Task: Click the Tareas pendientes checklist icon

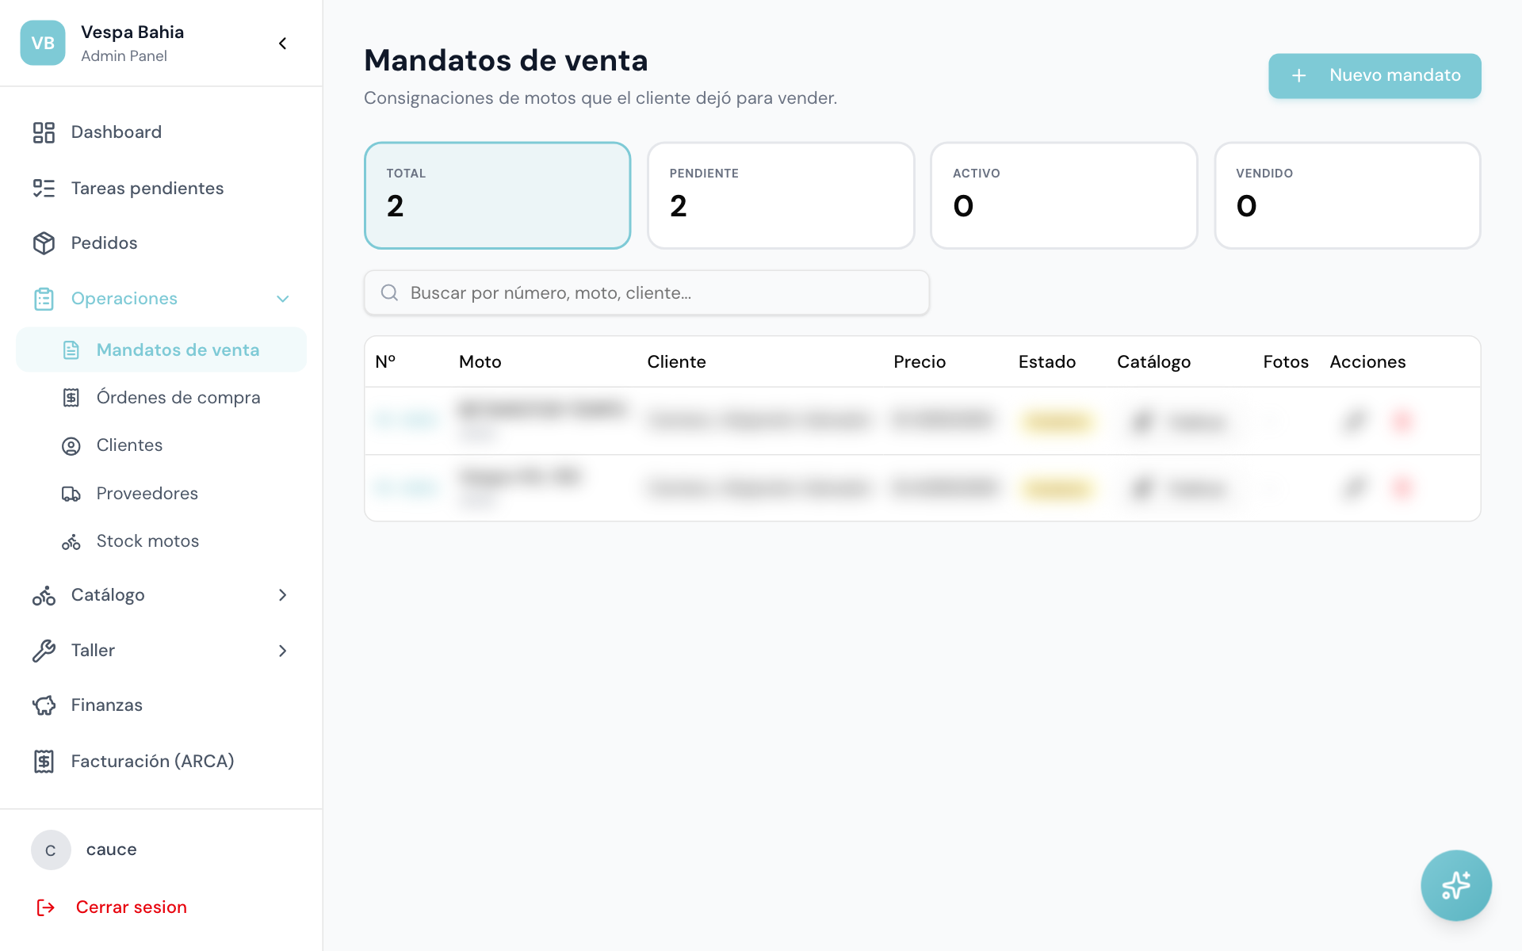Action: tap(44, 189)
